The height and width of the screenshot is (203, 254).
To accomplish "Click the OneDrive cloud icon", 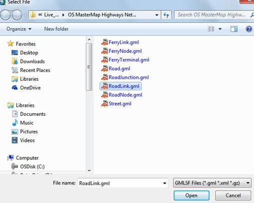I will [x=14, y=88].
